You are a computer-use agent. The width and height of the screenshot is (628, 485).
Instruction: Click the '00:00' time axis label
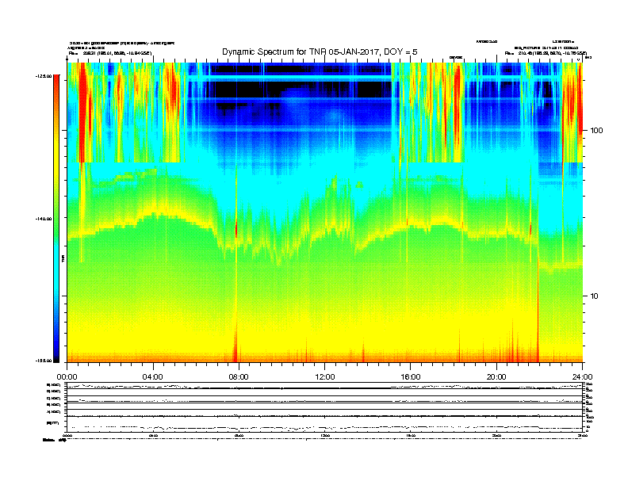(67, 377)
